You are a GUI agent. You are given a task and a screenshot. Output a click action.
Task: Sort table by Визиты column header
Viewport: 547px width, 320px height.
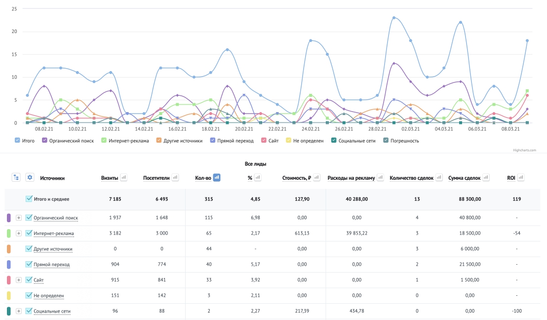[110, 178]
